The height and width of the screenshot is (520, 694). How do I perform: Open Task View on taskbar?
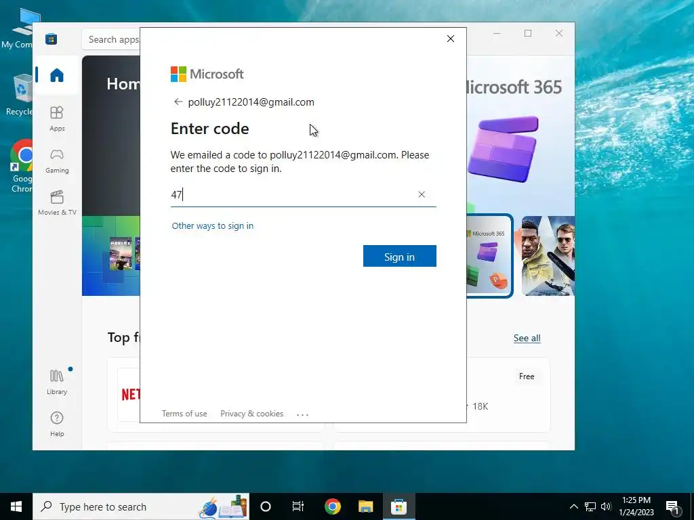coord(298,506)
